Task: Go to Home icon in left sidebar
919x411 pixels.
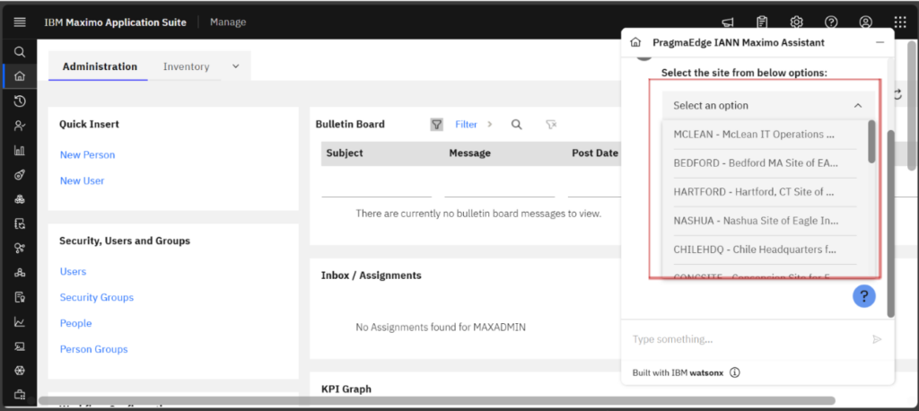Action: tap(20, 76)
